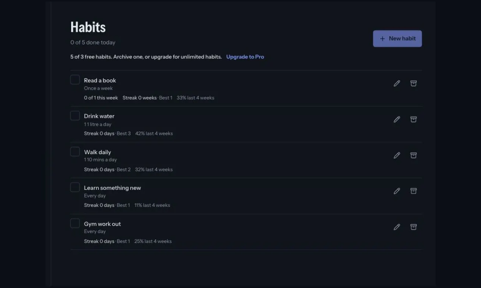Viewport: 481px width, 288px height.
Task: Click the New habit button
Action: [397, 39]
